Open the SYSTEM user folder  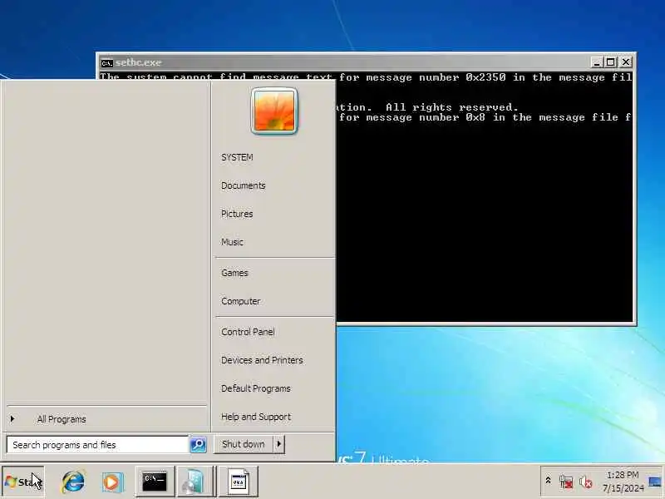point(237,157)
